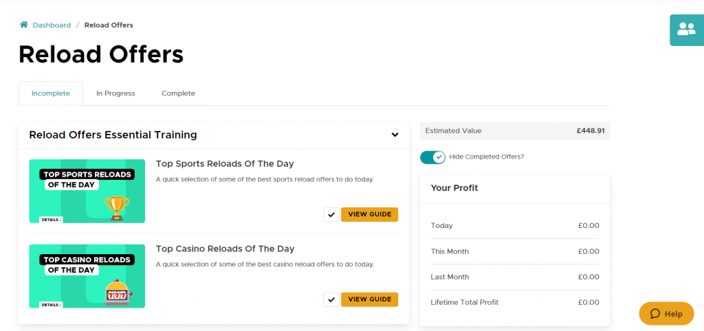Open the Complete tab
Screen dimensions: 704x331
[x=178, y=93]
